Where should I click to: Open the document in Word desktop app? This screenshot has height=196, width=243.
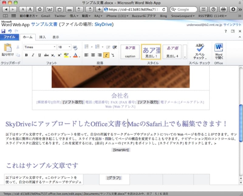point(218,51)
